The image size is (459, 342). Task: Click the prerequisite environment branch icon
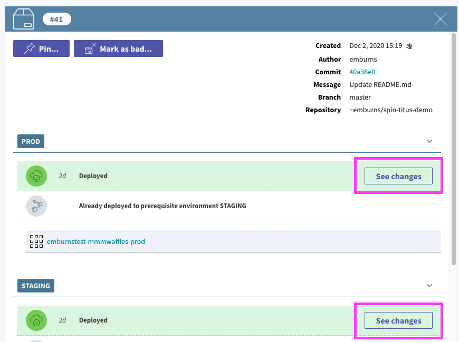(36, 206)
